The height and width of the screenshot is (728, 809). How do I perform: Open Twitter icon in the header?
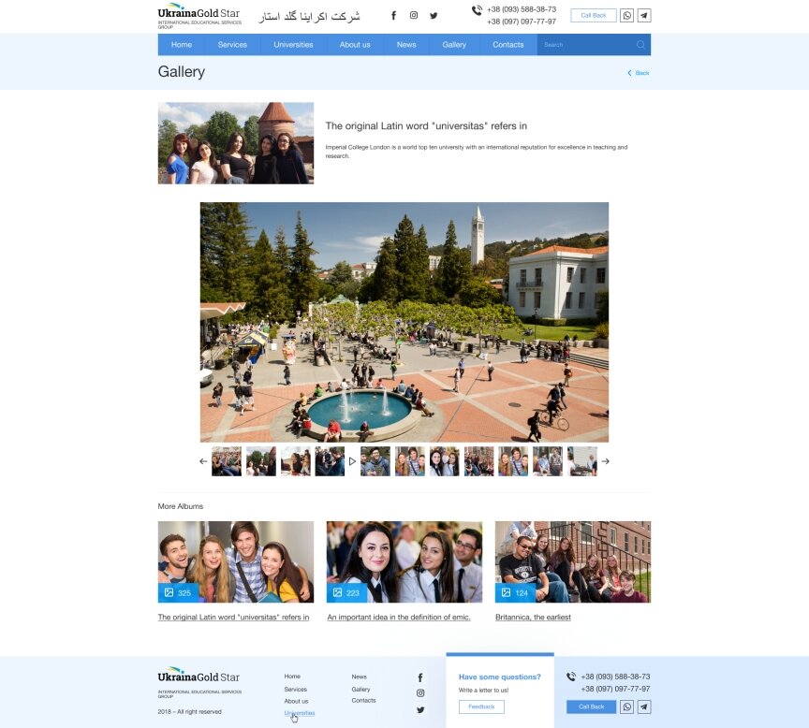click(x=434, y=16)
